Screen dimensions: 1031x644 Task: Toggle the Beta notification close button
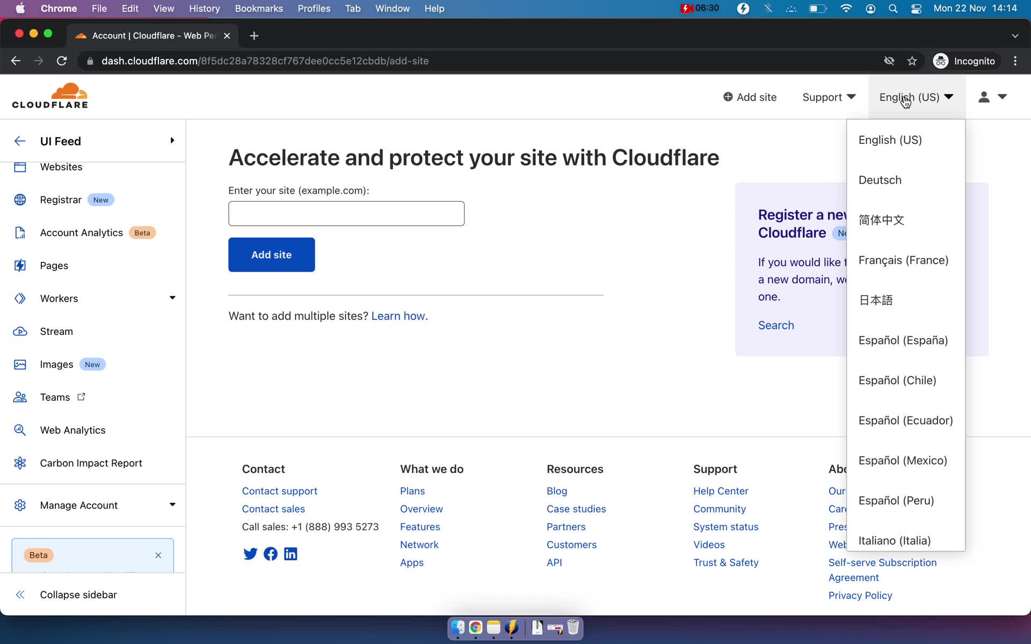pyautogui.click(x=158, y=555)
